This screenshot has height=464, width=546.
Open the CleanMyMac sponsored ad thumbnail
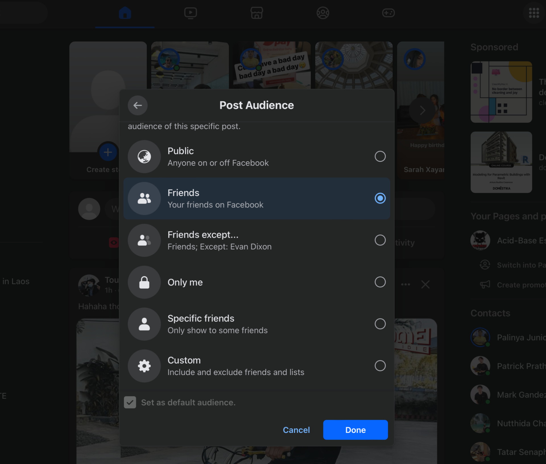(501, 92)
